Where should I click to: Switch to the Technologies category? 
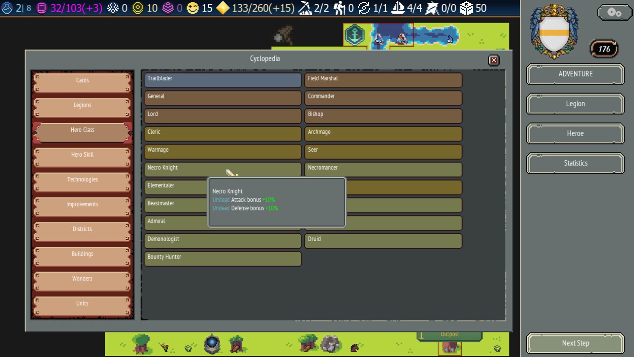point(82,179)
